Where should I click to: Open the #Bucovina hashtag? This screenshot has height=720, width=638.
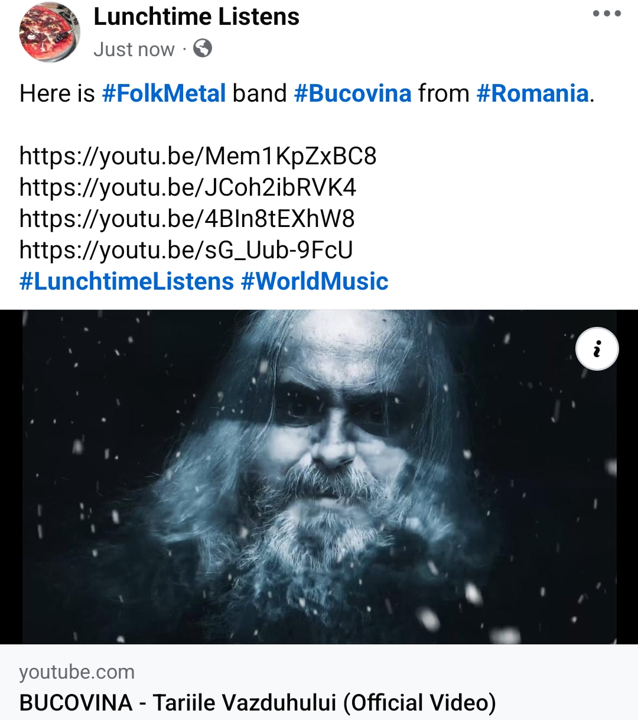click(352, 93)
